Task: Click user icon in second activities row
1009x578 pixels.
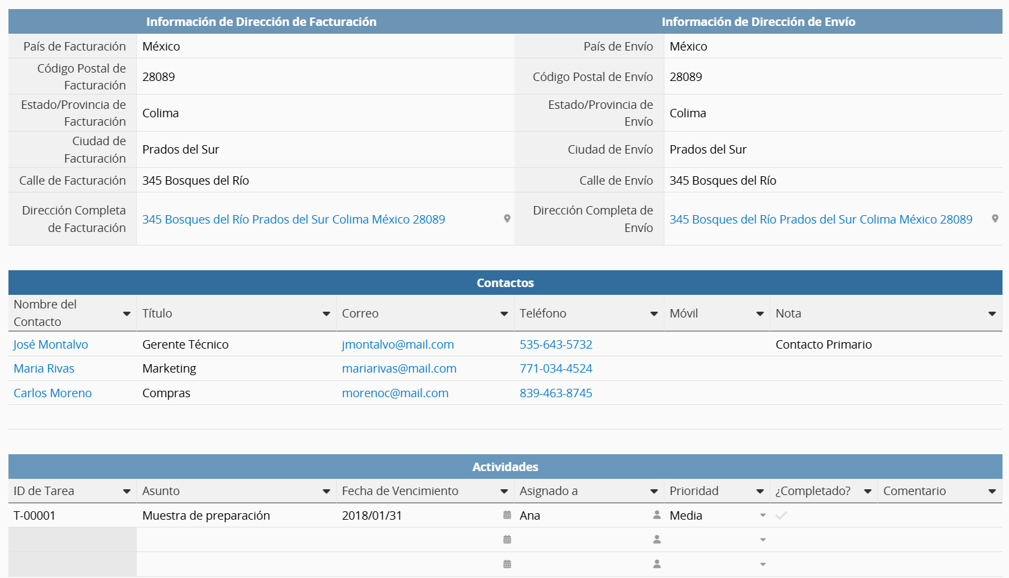Action: coord(657,540)
